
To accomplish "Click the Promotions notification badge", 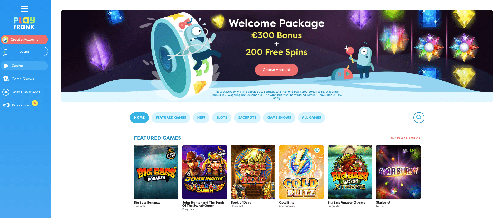I will coord(35,103).
